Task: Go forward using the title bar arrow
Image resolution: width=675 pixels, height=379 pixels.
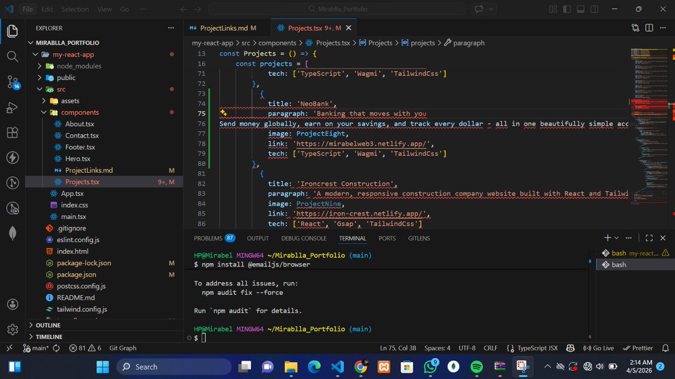Action: click(x=197, y=9)
